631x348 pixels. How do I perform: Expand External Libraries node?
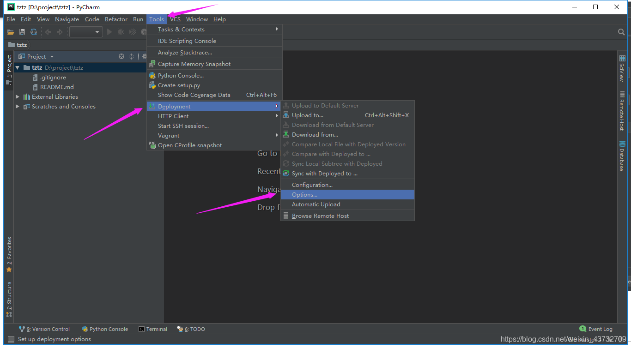[18, 96]
